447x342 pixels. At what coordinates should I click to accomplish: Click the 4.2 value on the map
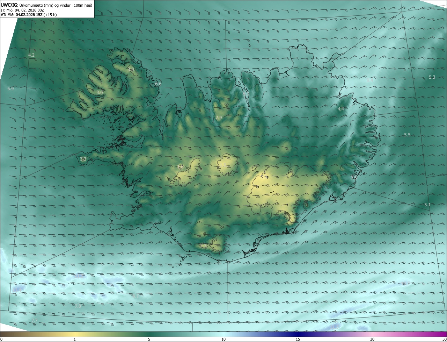[x=31, y=55]
